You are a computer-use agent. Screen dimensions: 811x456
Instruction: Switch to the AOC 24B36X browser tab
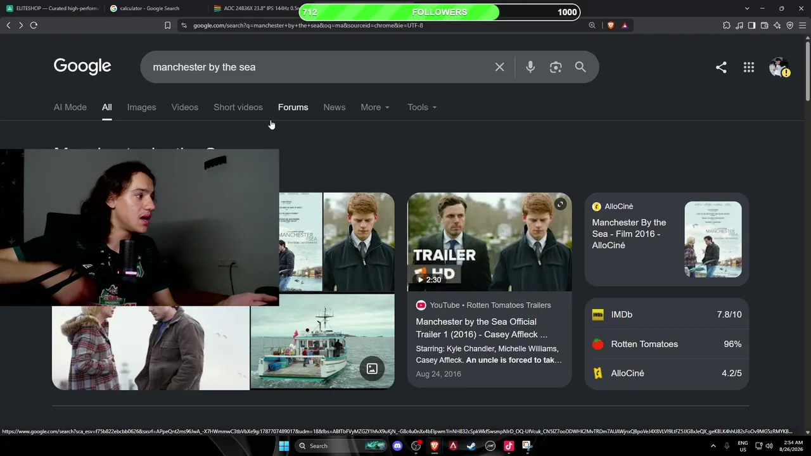coord(255,8)
